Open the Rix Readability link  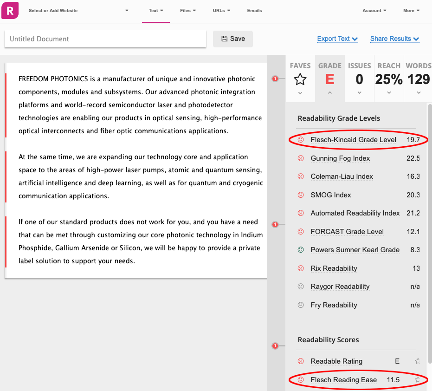pos(334,268)
